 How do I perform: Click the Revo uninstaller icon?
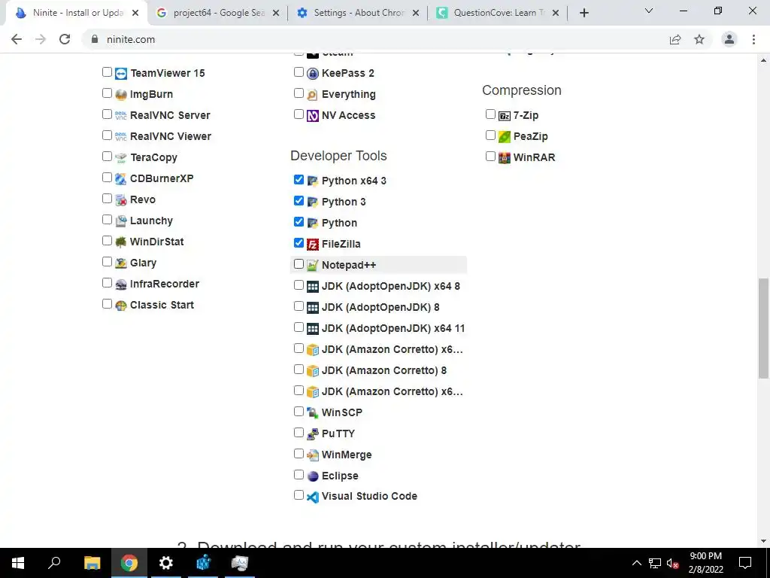pos(121,200)
